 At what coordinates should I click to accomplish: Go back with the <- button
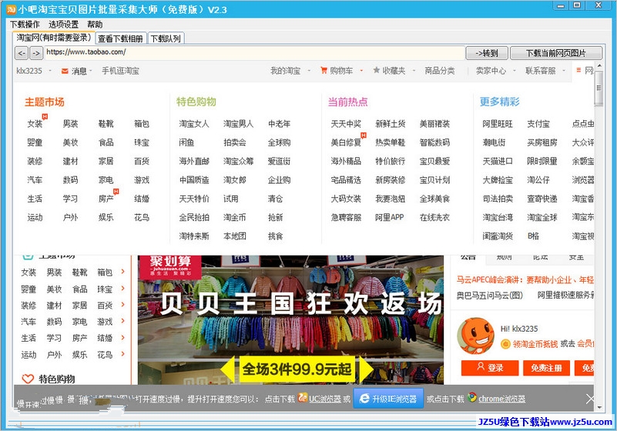22,52
